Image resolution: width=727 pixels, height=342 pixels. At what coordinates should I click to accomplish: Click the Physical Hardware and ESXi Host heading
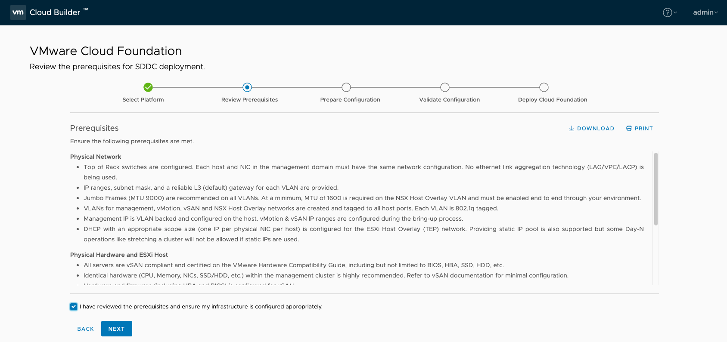119,255
